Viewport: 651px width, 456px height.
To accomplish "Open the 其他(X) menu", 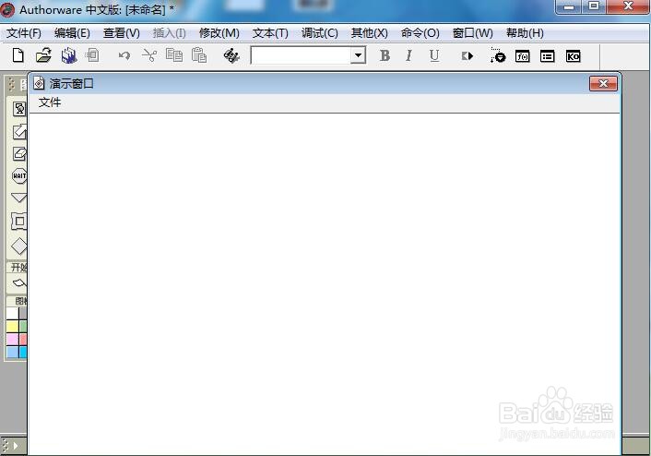I will 369,33.
